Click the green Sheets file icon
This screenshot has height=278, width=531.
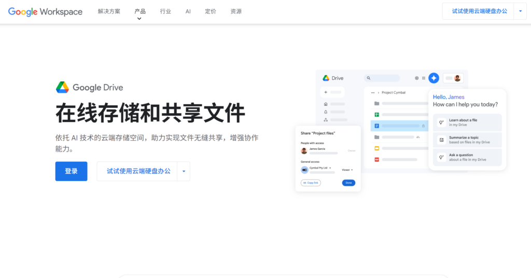[x=377, y=115]
